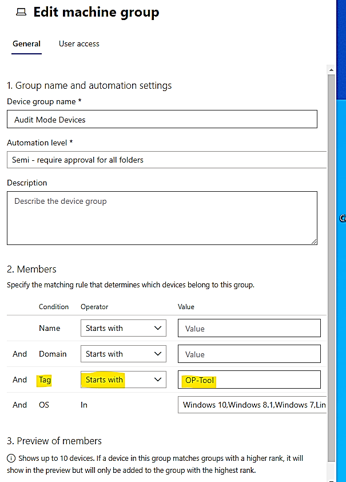Click the '2. Members' heading
Viewport: 346px width, 482px height.
point(31,269)
